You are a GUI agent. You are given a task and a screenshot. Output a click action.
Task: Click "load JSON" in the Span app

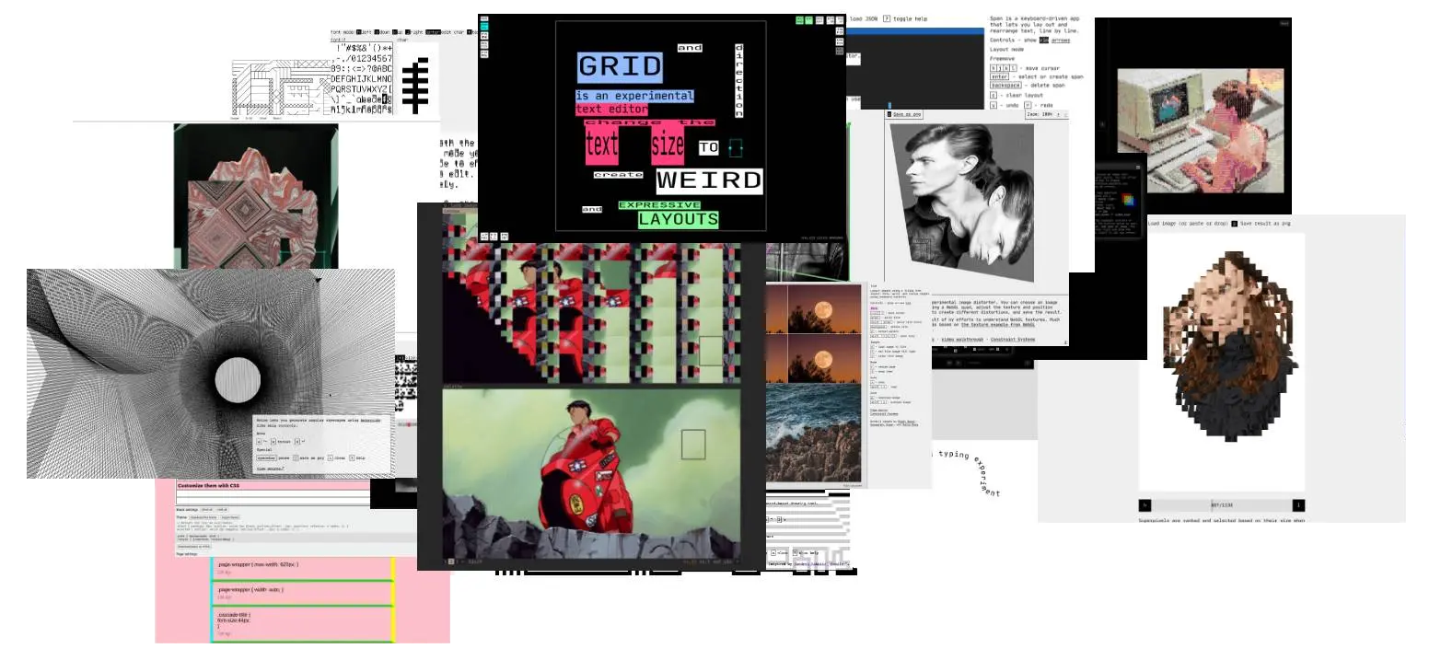(x=864, y=18)
